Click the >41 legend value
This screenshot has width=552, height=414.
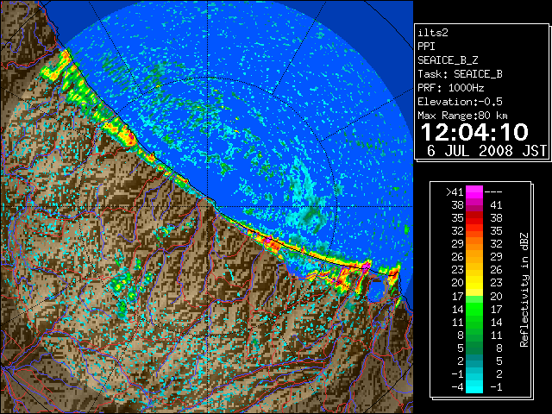click(455, 191)
